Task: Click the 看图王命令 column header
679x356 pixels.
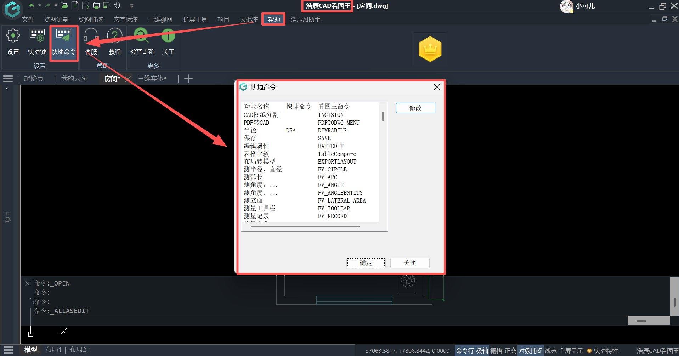Action: point(347,107)
